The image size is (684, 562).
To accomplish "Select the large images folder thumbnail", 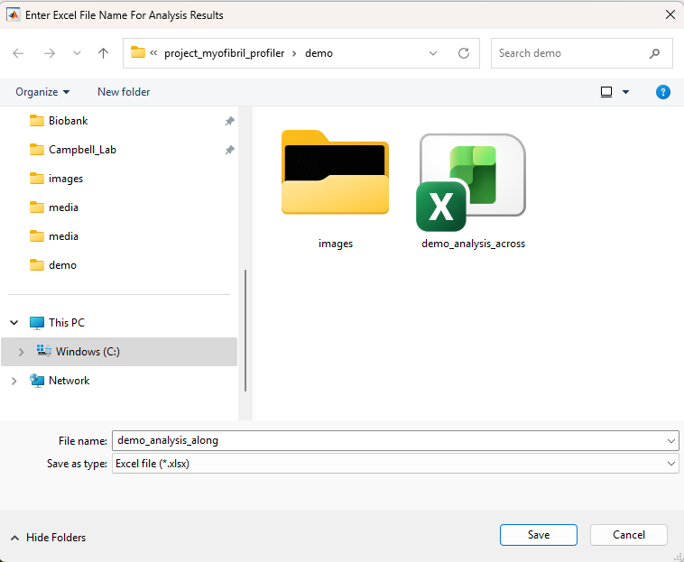I will click(335, 171).
